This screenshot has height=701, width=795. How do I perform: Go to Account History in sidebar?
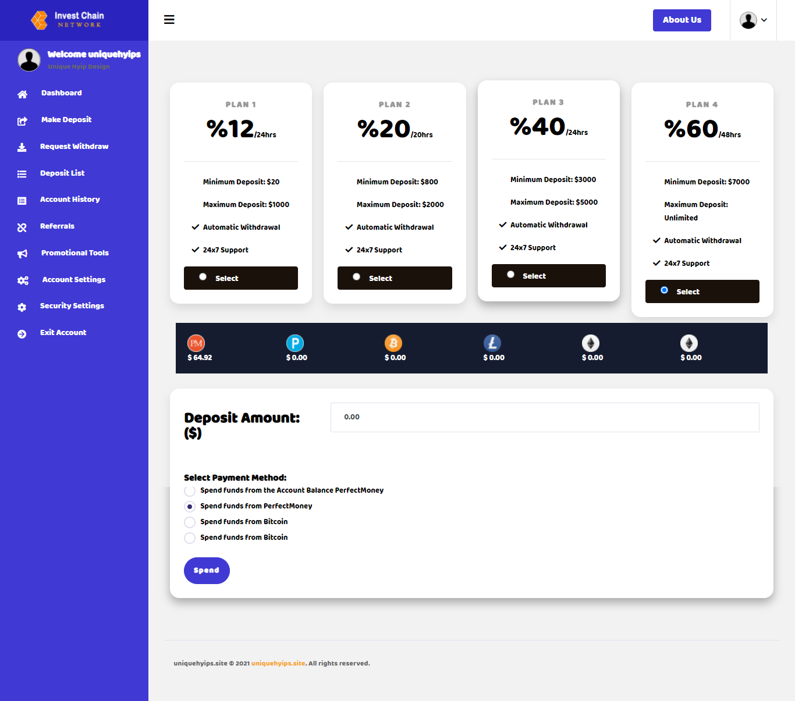[x=70, y=200]
